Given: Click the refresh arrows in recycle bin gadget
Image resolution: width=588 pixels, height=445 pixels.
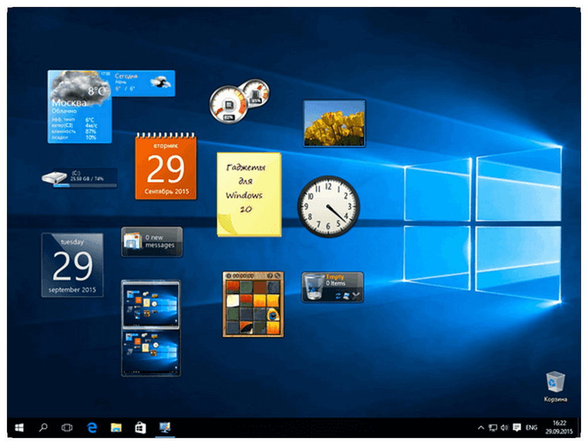Looking at the screenshot, I should [338, 296].
